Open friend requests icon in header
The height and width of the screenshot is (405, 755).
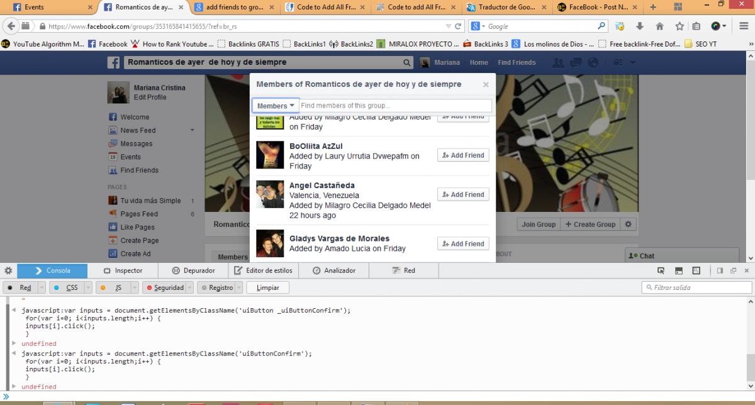point(557,62)
